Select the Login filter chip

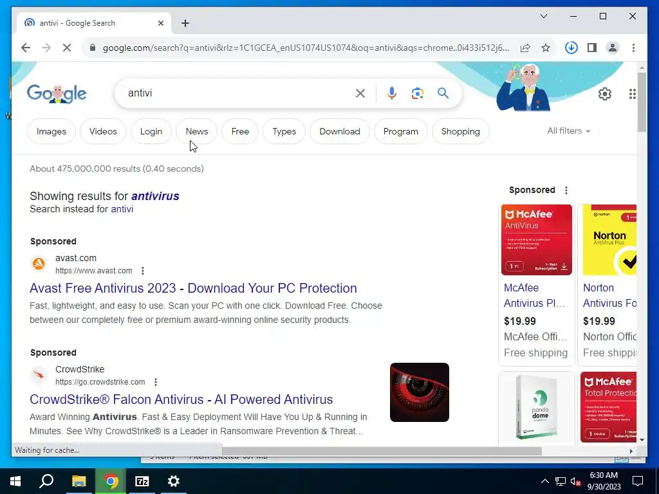(x=151, y=131)
